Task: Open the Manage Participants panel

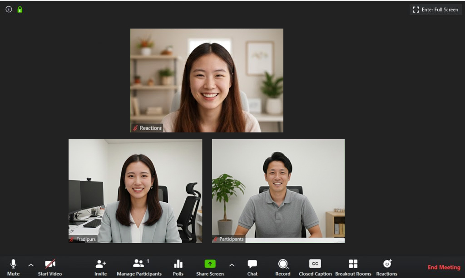Action: point(139,264)
